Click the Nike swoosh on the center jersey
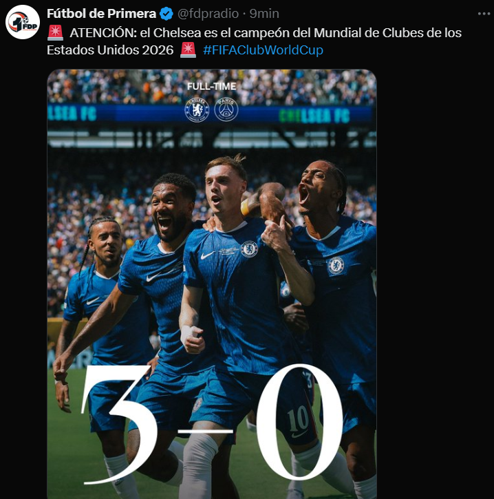Viewport: 494px width, 499px height. point(207,255)
